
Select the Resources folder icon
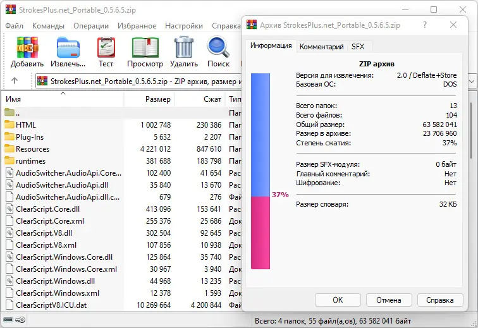(9, 149)
